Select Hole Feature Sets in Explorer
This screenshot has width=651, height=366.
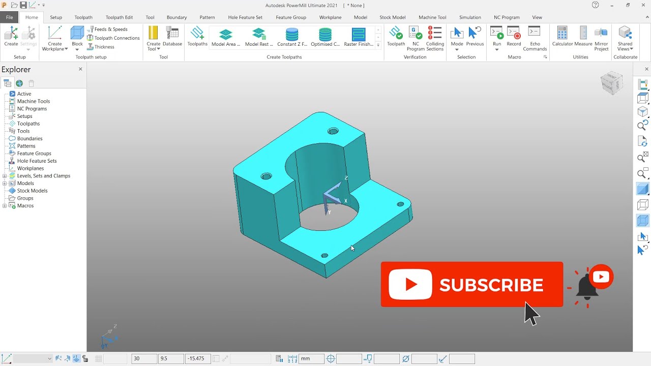click(37, 161)
